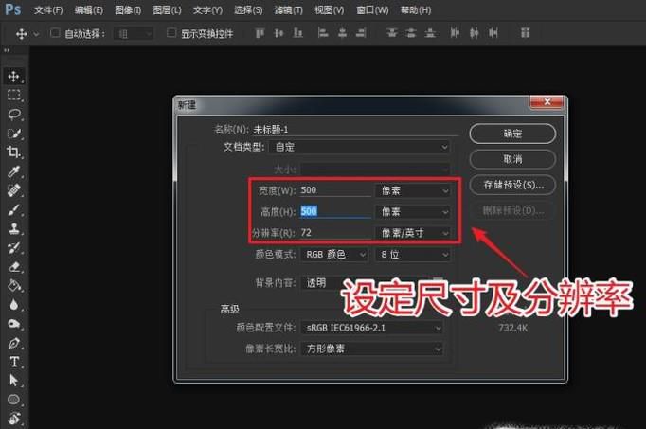Collapse the toolbar via double-arrow handle
646x429 pixels.
[7, 50]
